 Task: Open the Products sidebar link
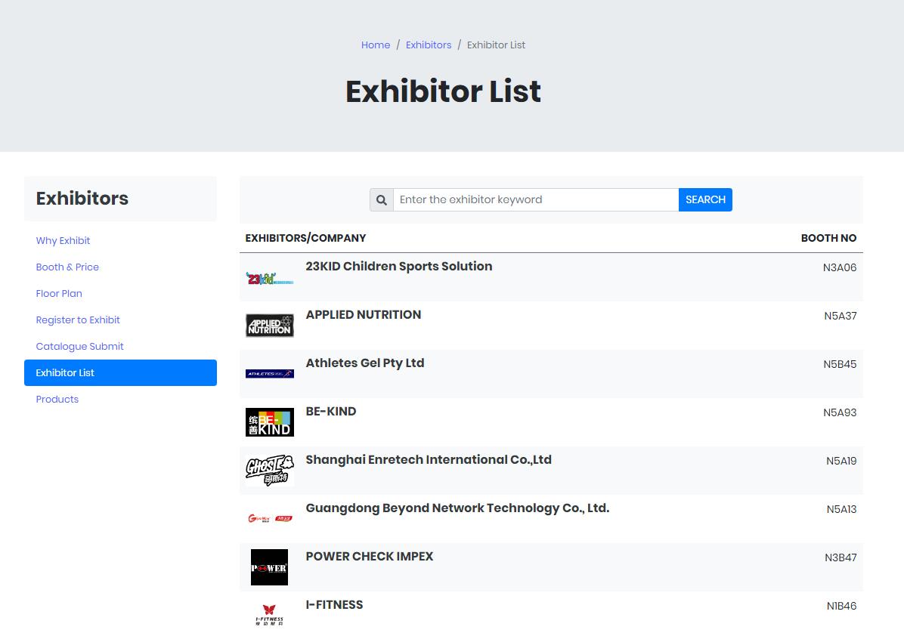point(57,400)
